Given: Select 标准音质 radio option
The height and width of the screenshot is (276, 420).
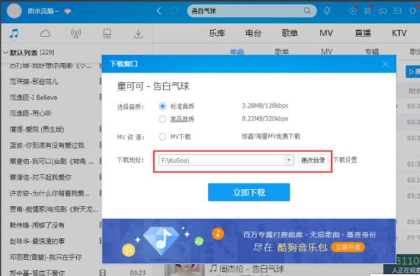Looking at the screenshot, I should [162, 106].
